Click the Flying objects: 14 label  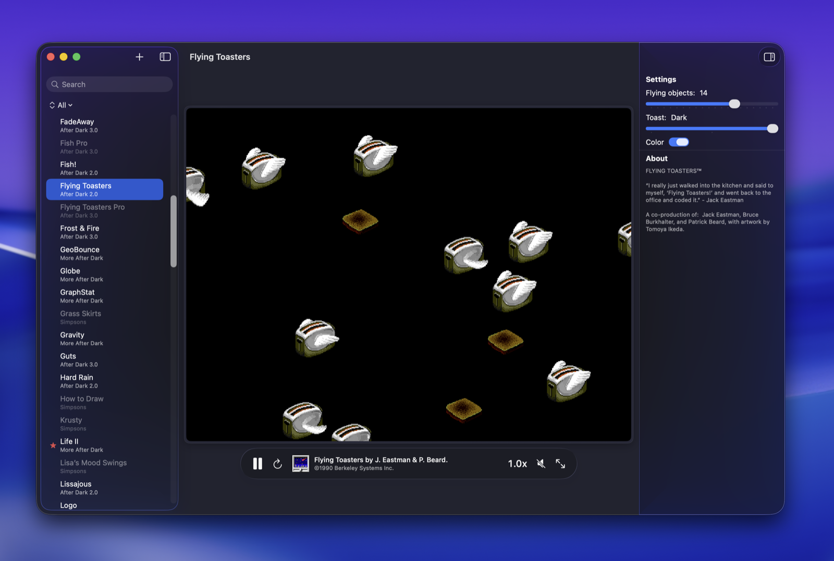677,93
